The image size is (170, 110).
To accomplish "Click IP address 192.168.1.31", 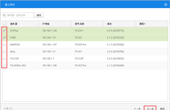I will (49, 52).
